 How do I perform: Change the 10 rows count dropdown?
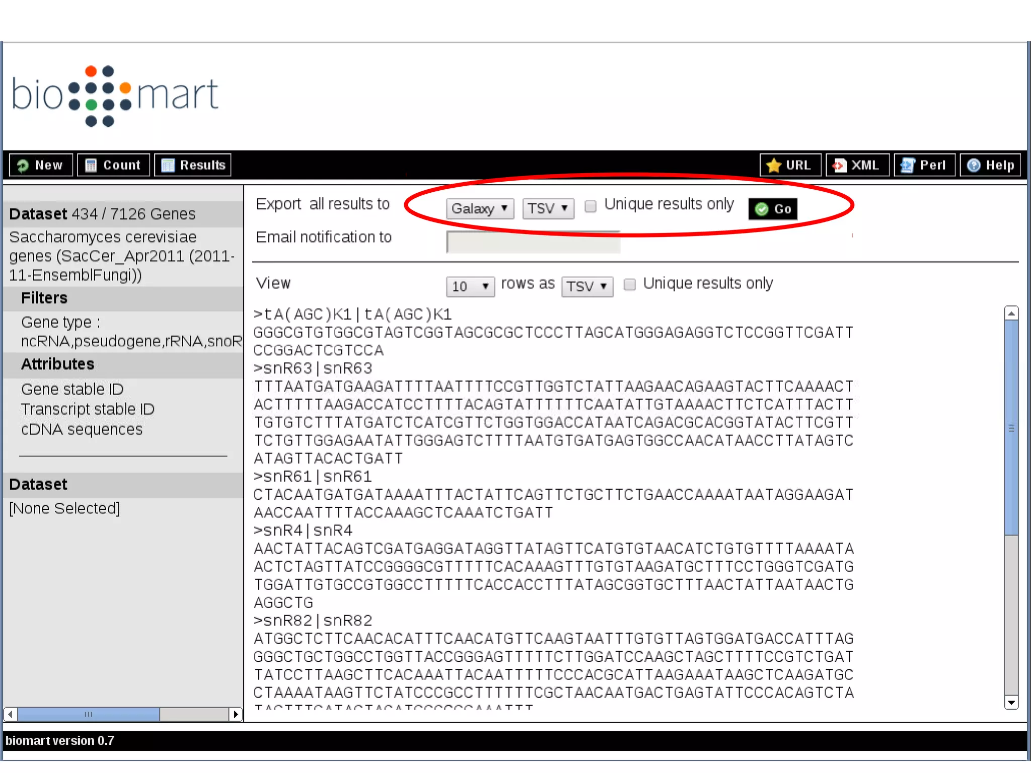pos(470,287)
